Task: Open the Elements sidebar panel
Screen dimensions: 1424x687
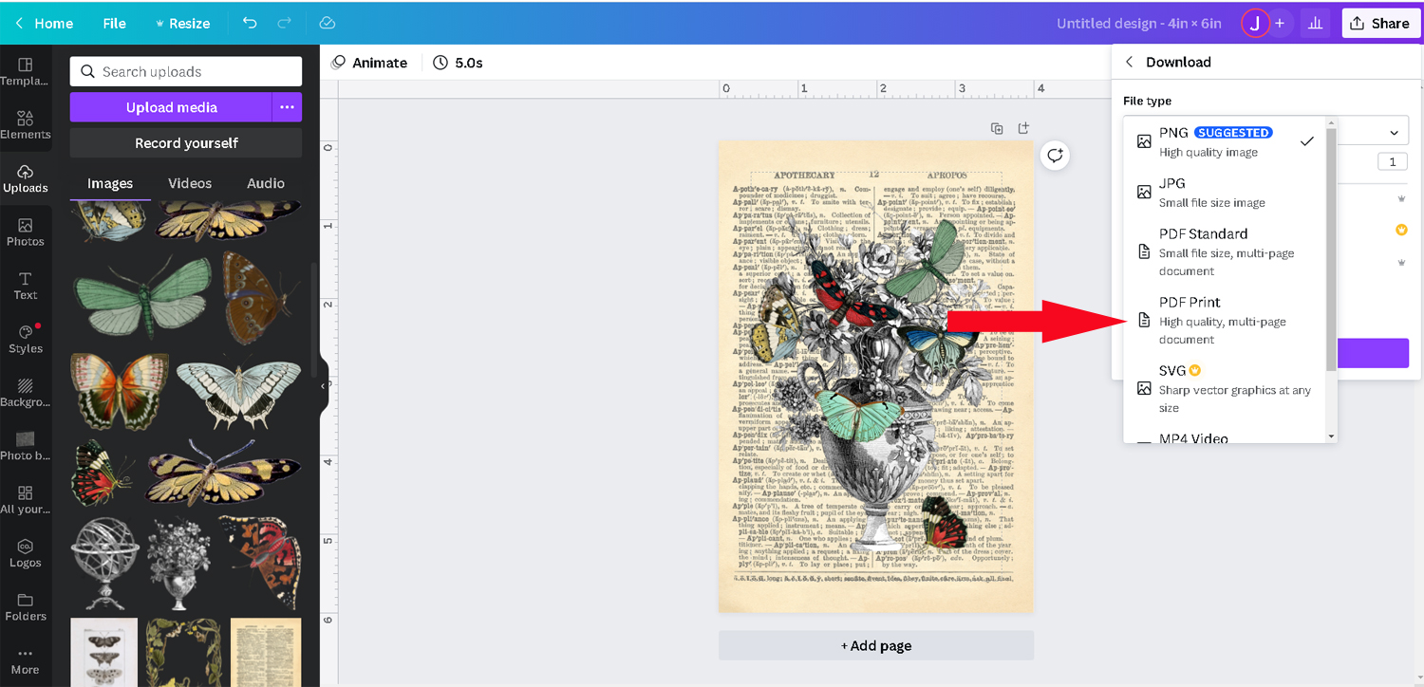Action: pyautogui.click(x=26, y=124)
